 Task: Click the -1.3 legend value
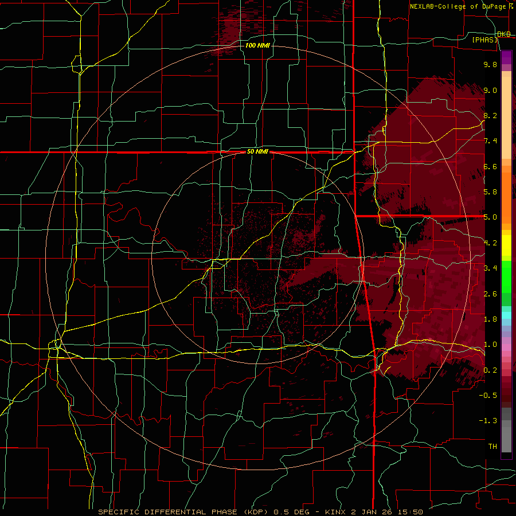488,421
